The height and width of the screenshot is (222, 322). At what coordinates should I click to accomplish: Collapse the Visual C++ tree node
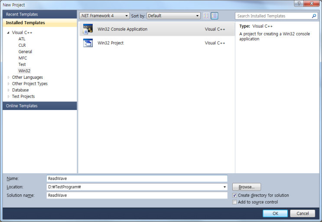8,32
